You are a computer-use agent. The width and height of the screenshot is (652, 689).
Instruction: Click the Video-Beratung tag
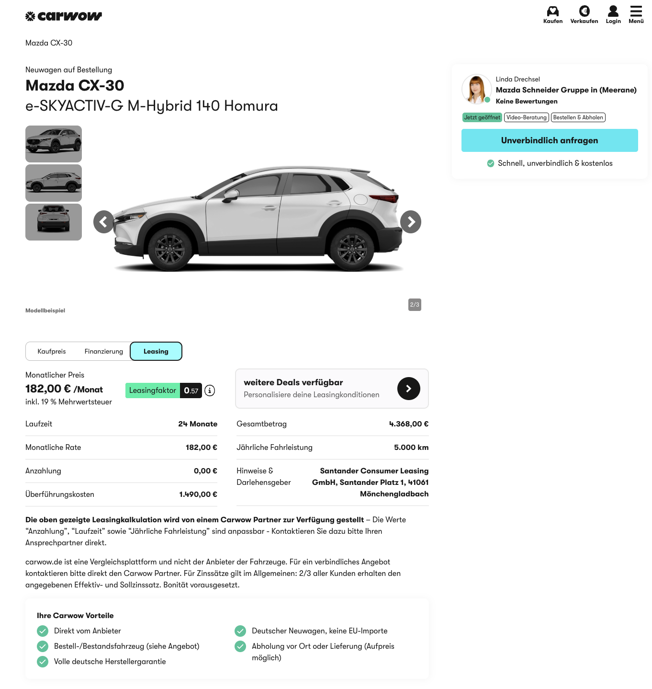pyautogui.click(x=526, y=117)
